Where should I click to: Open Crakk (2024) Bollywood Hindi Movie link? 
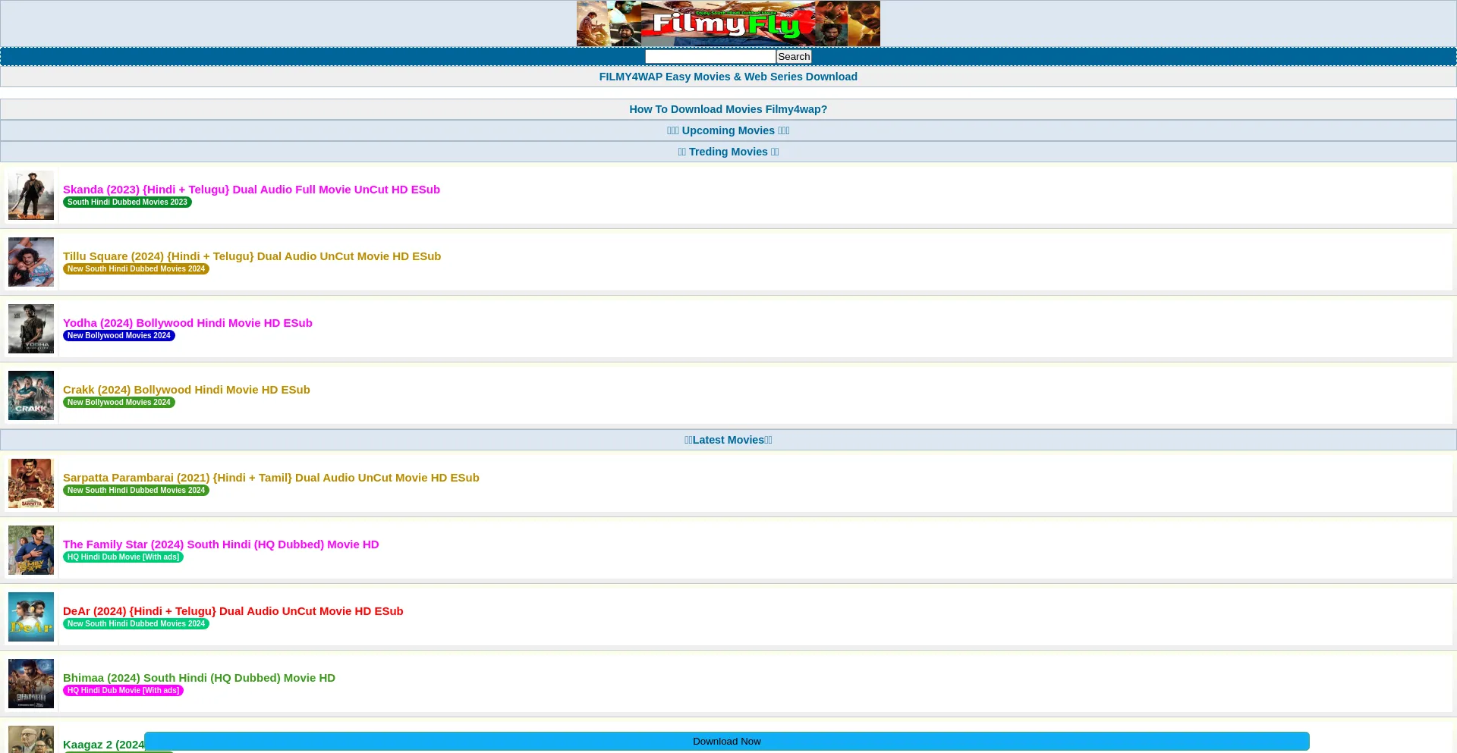point(187,390)
